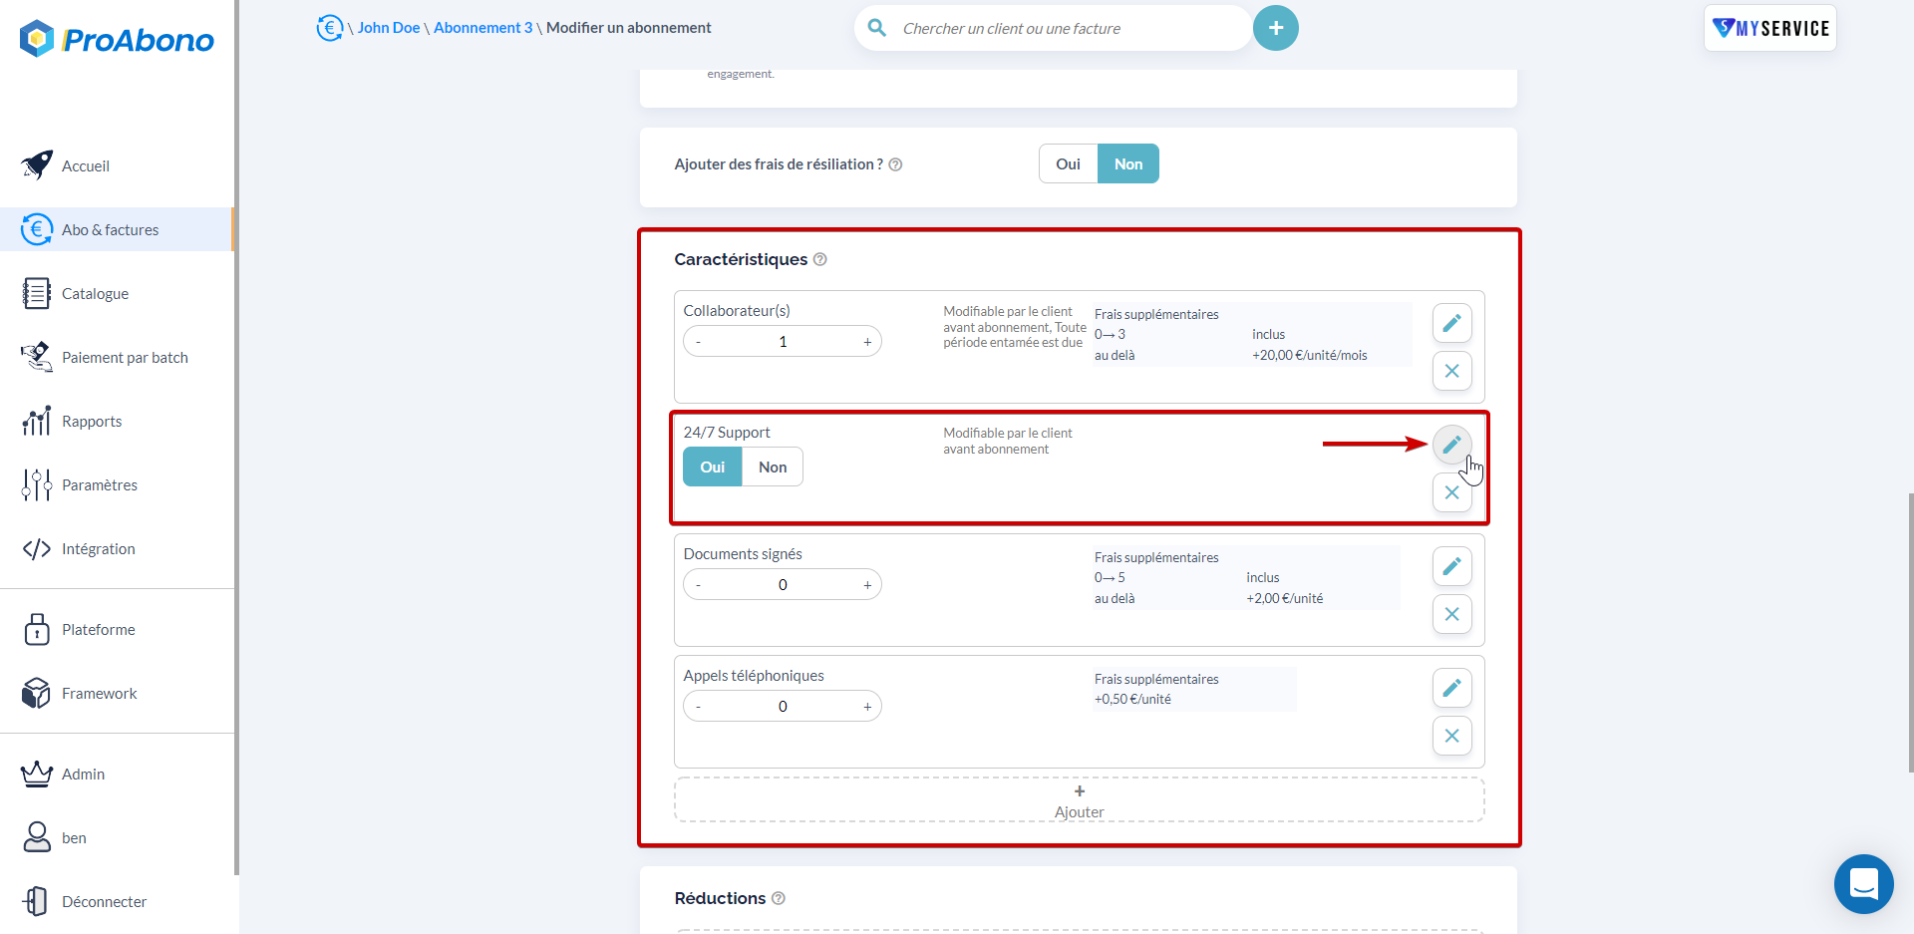This screenshot has width=1914, height=934.
Task: Go to John Doe via breadcrumb
Action: pyautogui.click(x=388, y=27)
